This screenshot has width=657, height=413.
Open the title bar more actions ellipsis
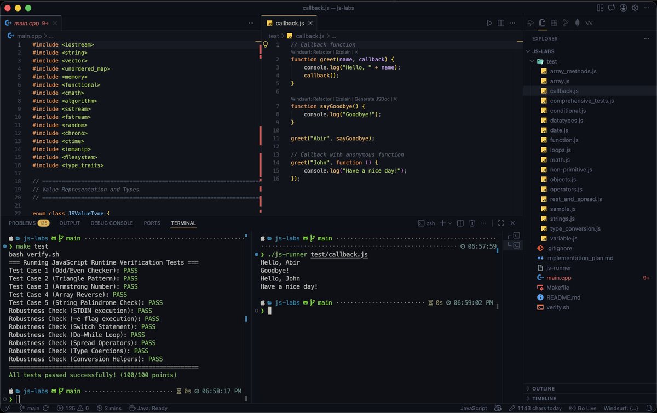tap(648, 8)
